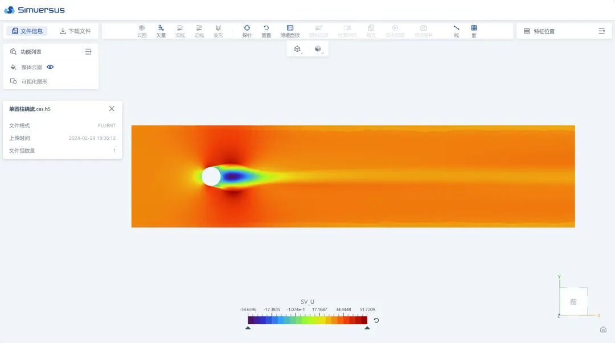This screenshot has height=343, width=615.
Task: Click the left minimum legend slider handle
Action: pyautogui.click(x=248, y=328)
